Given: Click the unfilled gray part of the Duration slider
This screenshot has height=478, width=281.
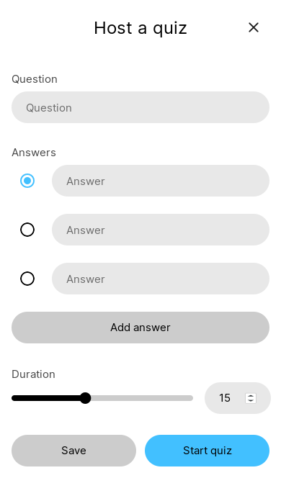Looking at the screenshot, I should 142,398.
